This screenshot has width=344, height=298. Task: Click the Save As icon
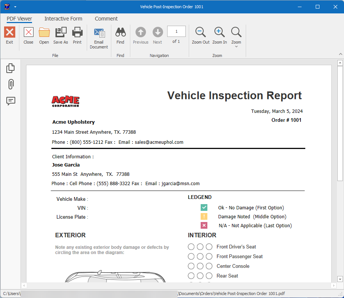click(x=60, y=36)
